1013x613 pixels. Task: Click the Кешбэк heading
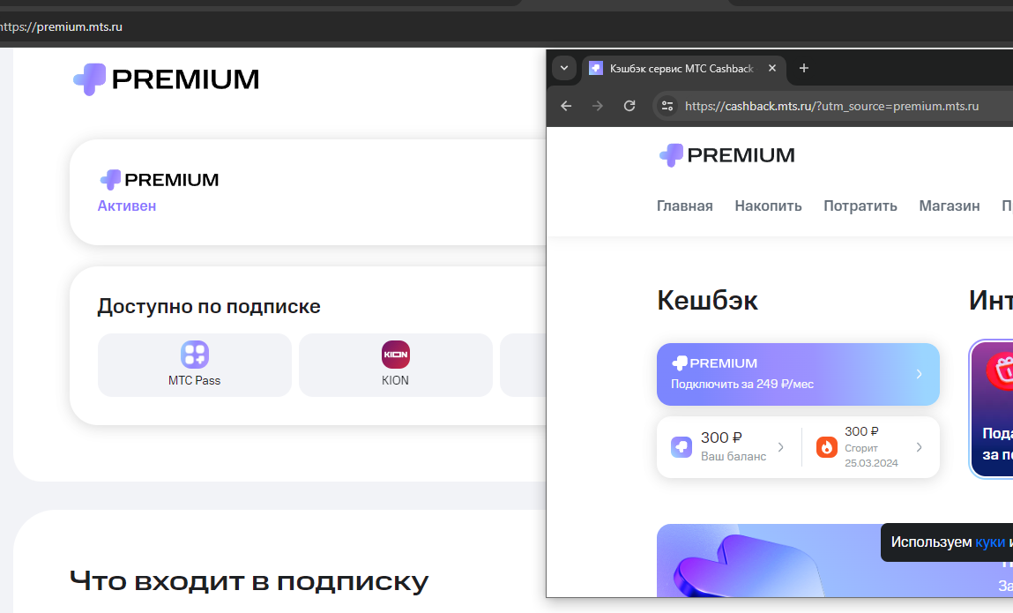(x=707, y=301)
